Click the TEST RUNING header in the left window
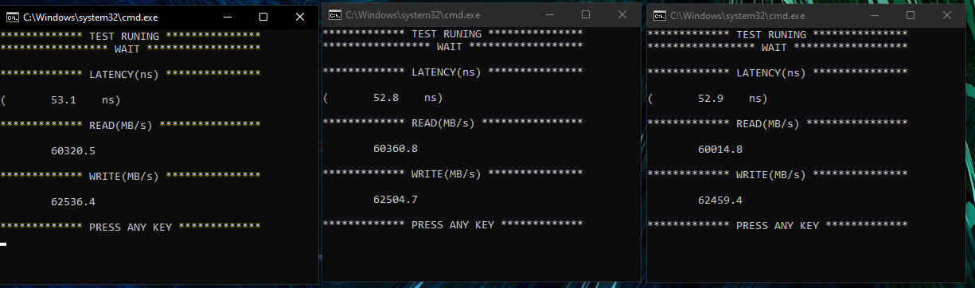This screenshot has width=975, height=288. point(124,37)
